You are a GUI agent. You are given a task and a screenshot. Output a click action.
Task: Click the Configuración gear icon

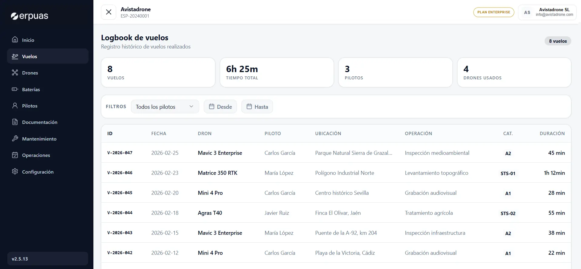click(x=15, y=171)
